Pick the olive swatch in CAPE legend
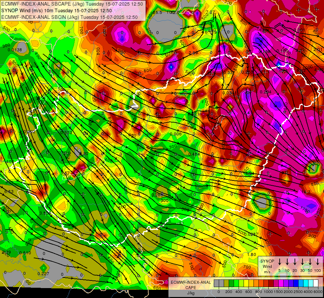324x298 pixels. [x=226, y=283]
